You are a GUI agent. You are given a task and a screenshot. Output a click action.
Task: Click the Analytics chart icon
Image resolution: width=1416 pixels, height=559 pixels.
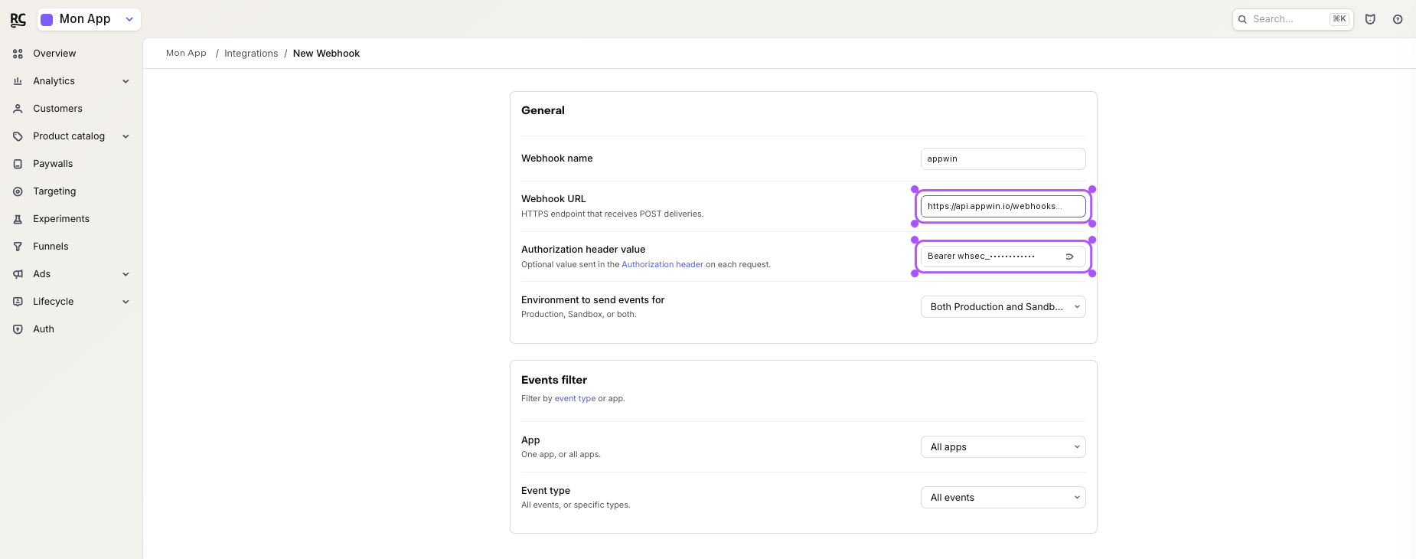18,81
